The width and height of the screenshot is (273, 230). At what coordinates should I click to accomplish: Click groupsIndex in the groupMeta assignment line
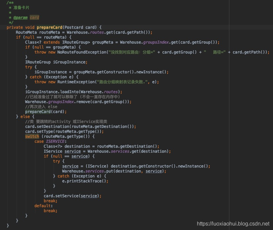tap(156, 42)
